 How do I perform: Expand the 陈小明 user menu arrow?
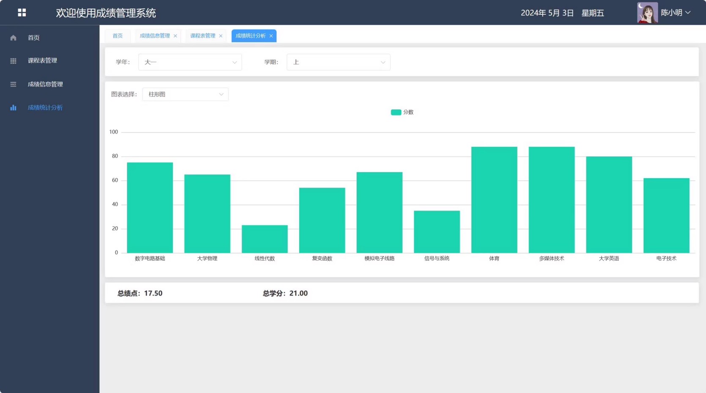pyautogui.click(x=688, y=13)
